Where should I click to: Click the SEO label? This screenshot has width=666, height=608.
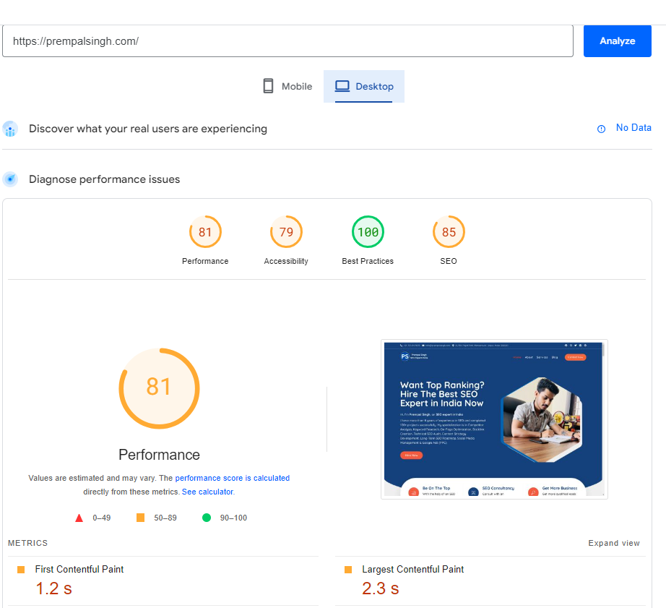pyautogui.click(x=449, y=261)
